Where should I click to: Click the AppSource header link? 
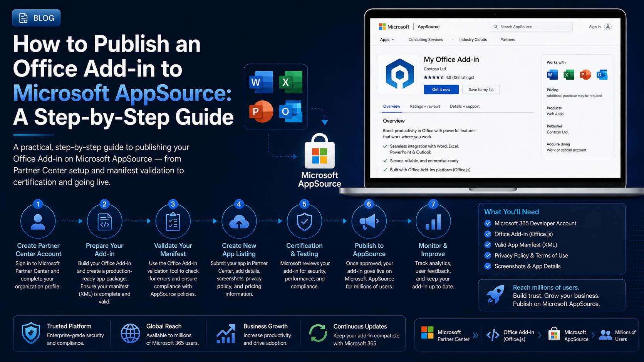click(428, 27)
